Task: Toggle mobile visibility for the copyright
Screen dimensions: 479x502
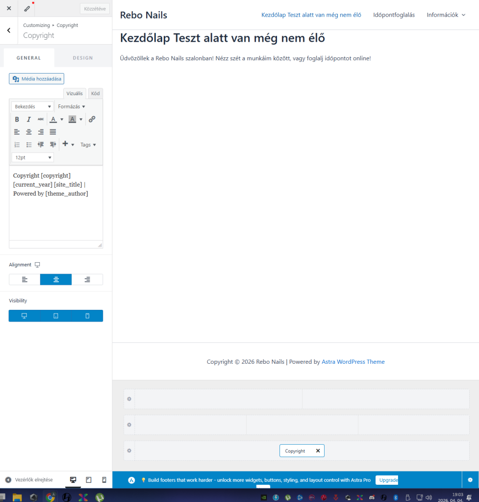Action: pyautogui.click(x=87, y=316)
